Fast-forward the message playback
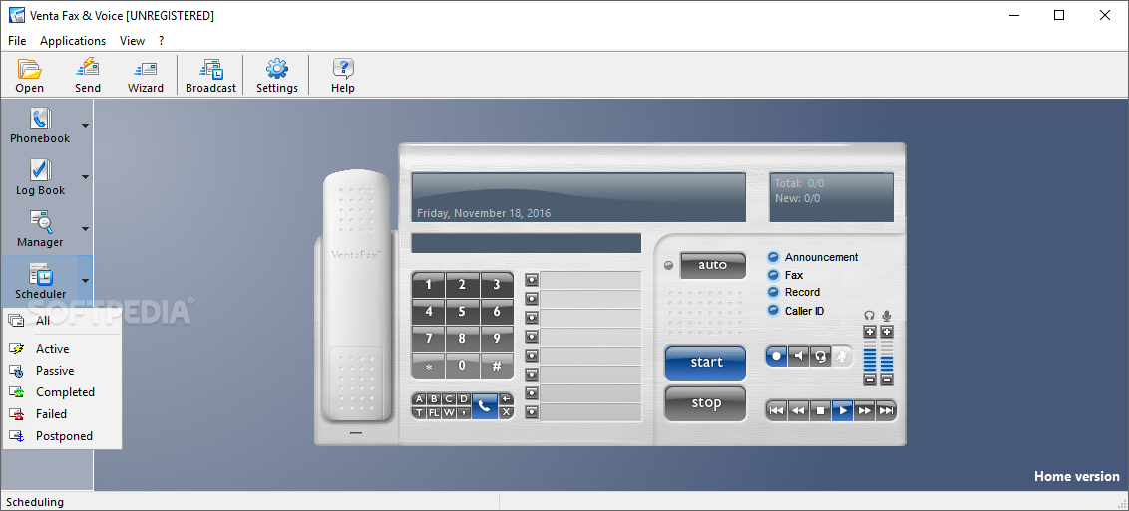 865,411
